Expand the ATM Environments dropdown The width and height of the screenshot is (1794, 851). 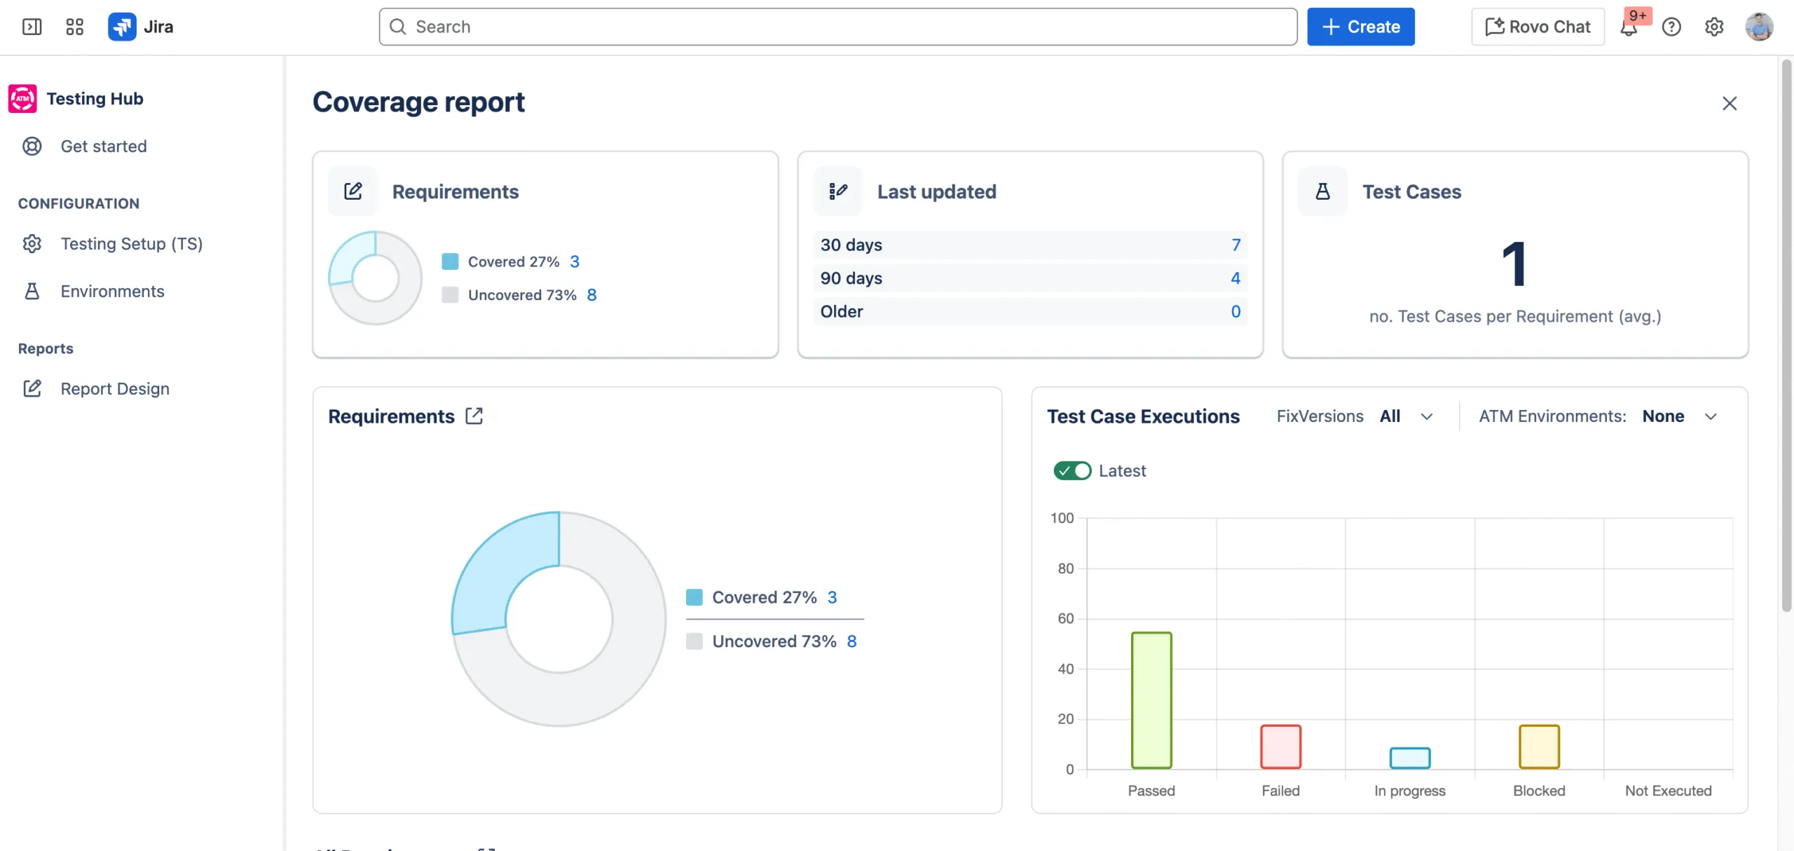point(1712,416)
